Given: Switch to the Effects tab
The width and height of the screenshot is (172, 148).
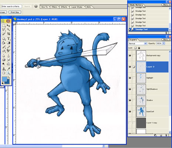Looking at the screenshot, I should pos(64,7).
